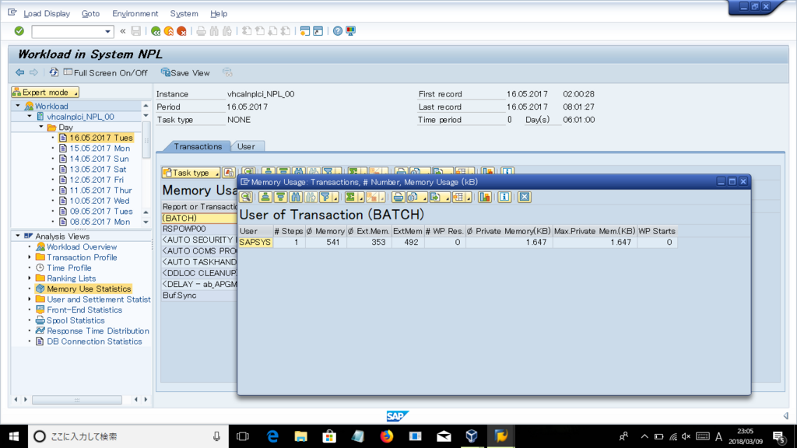Click Full Screen On/Off button
This screenshot has width=797, height=448.
pos(105,72)
